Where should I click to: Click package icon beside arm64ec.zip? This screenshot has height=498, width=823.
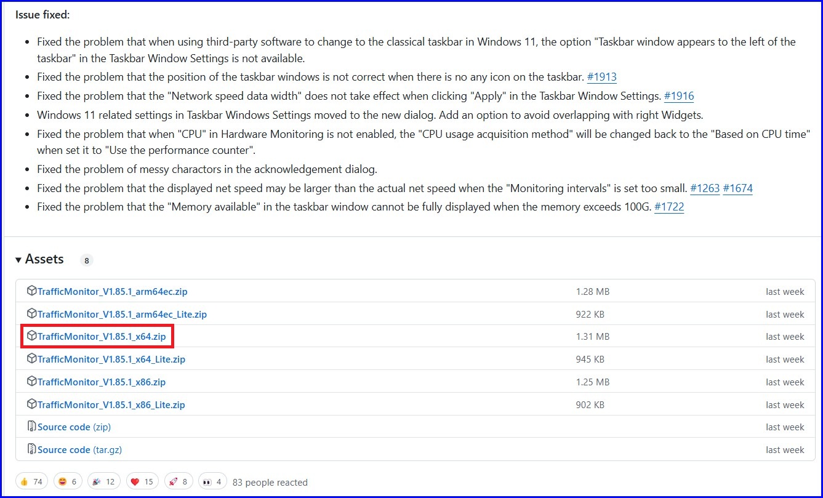click(31, 291)
